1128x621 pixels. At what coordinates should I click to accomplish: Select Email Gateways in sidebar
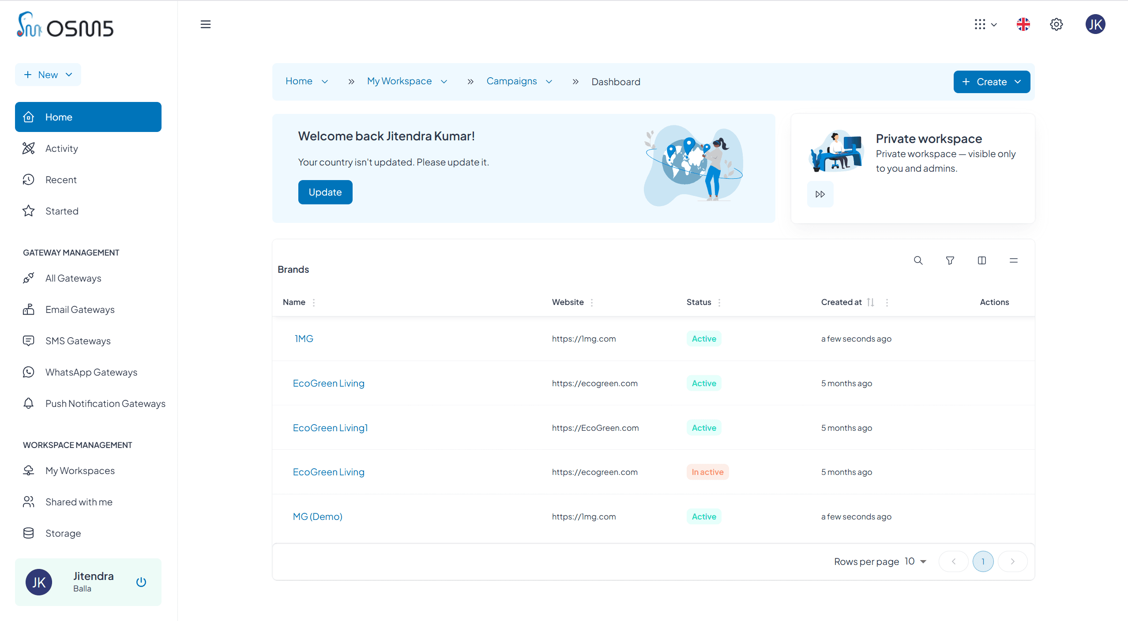point(80,309)
